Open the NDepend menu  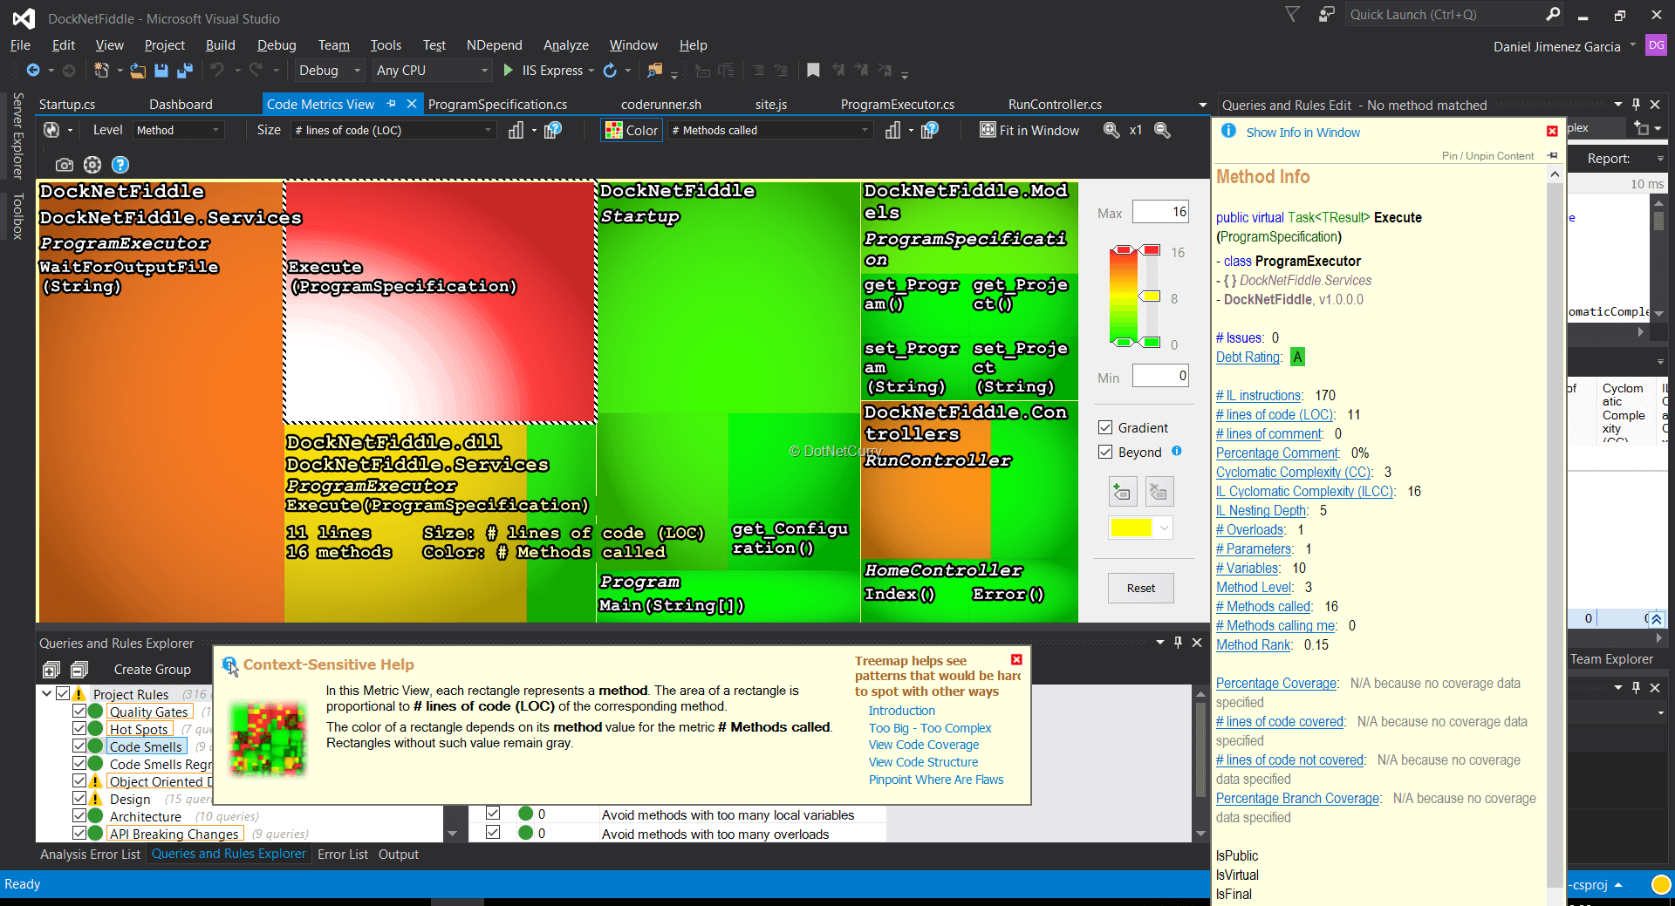[494, 45]
